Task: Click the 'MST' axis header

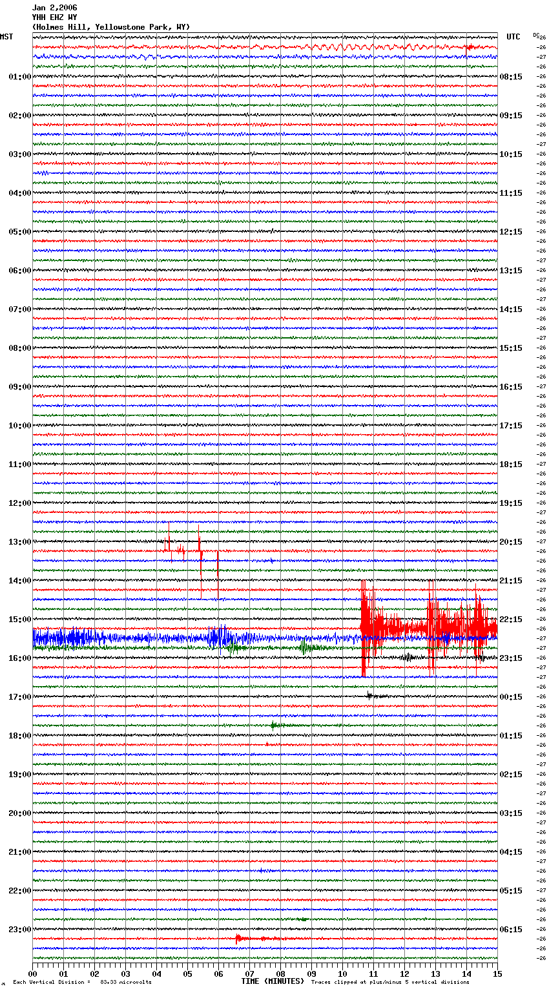Action: coord(6,37)
